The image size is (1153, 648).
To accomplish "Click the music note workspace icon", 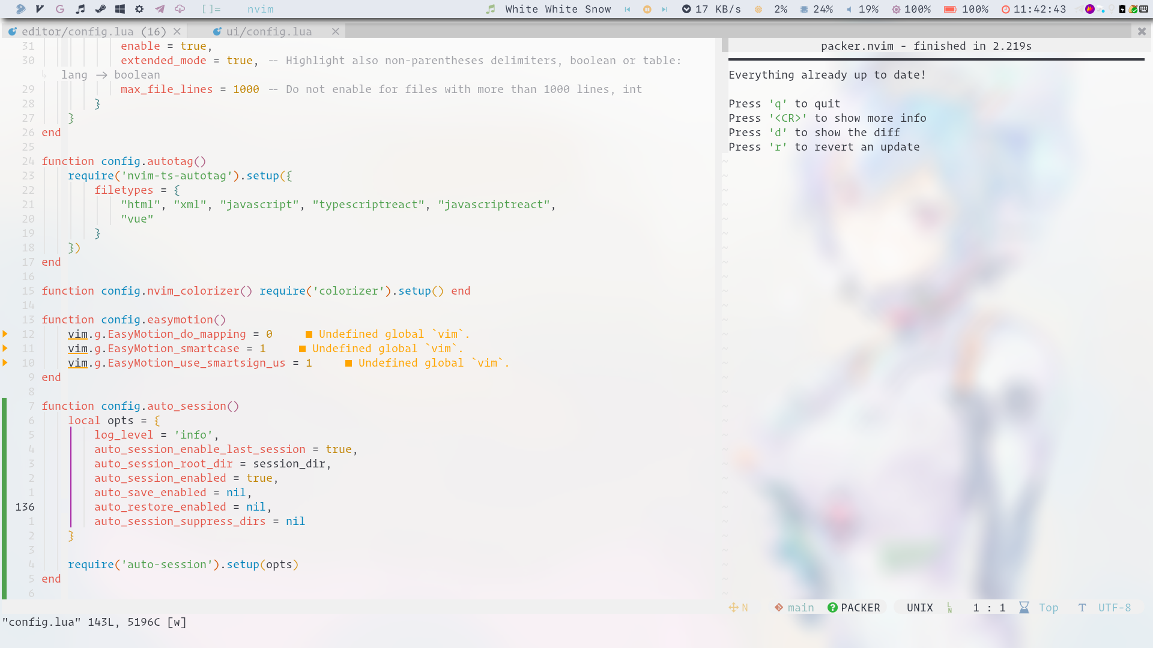I will pyautogui.click(x=80, y=9).
